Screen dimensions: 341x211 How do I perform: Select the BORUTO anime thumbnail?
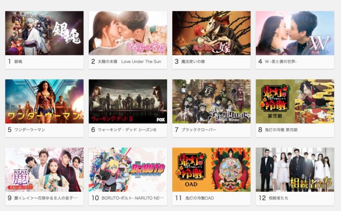tap(128, 170)
